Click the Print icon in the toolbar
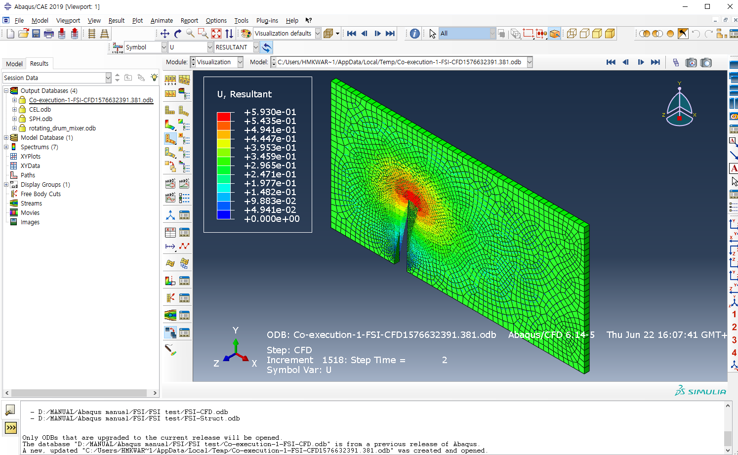Image resolution: width=738 pixels, height=455 pixels. click(49, 34)
